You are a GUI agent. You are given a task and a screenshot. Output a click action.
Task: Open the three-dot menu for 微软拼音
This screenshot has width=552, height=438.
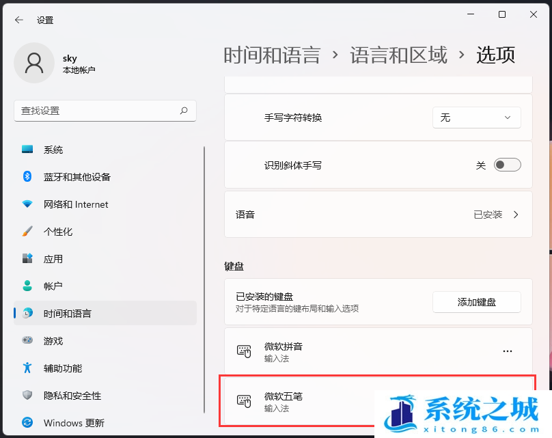click(508, 351)
